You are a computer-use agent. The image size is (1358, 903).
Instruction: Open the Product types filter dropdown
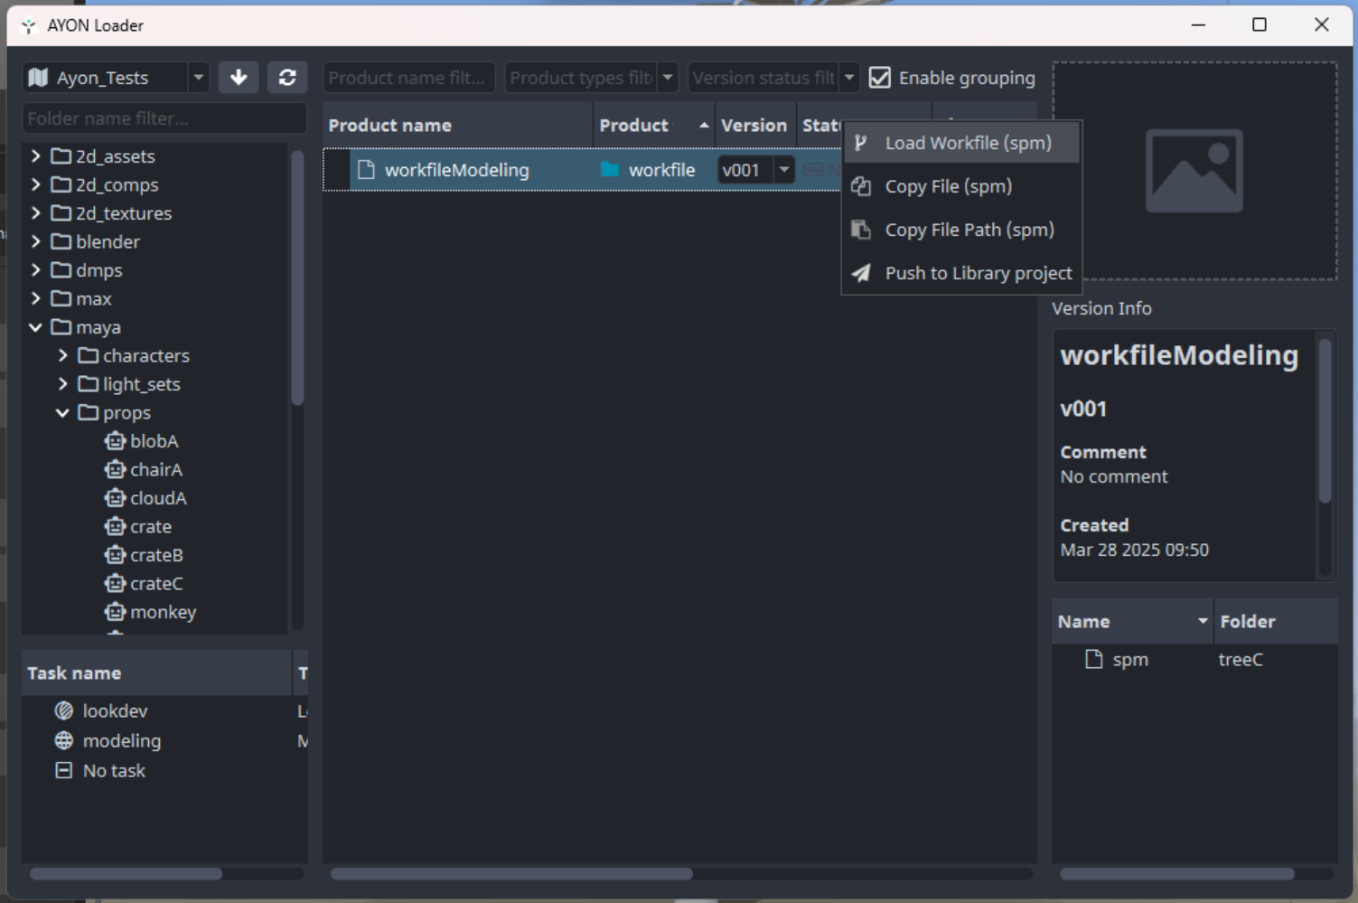pos(668,78)
